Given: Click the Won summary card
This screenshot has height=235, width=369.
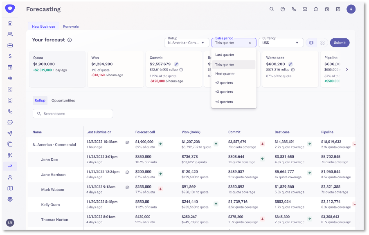Looking at the screenshot, I should (115, 69).
